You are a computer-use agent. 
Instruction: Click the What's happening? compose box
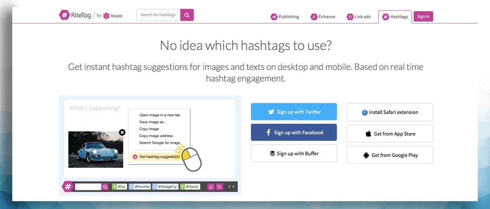tap(149, 139)
